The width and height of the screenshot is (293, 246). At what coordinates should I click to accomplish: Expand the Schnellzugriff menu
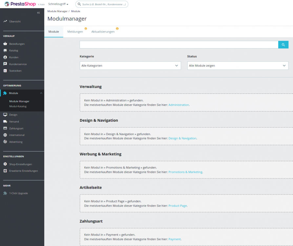58,4
